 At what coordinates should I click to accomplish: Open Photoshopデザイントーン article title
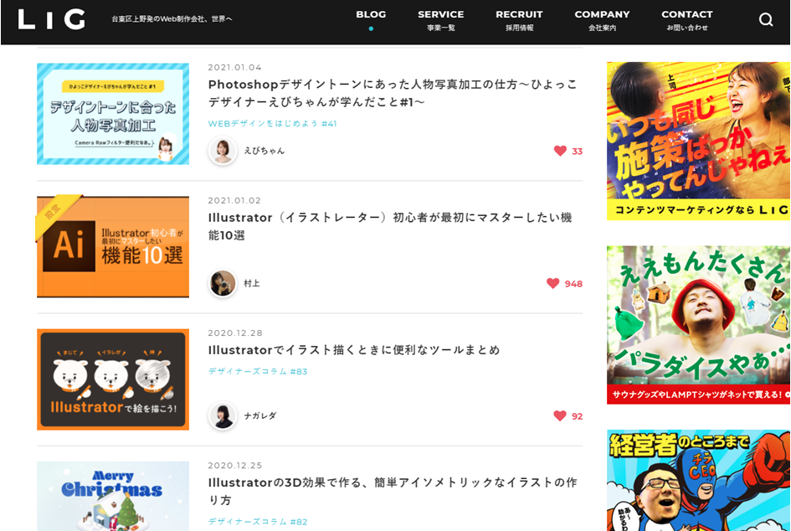[393, 93]
